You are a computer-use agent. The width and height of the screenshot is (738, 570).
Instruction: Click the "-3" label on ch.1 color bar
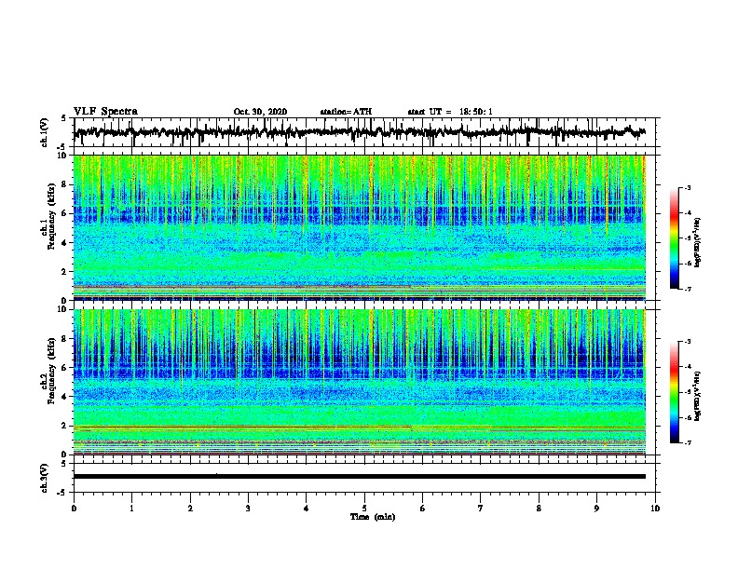[687, 188]
